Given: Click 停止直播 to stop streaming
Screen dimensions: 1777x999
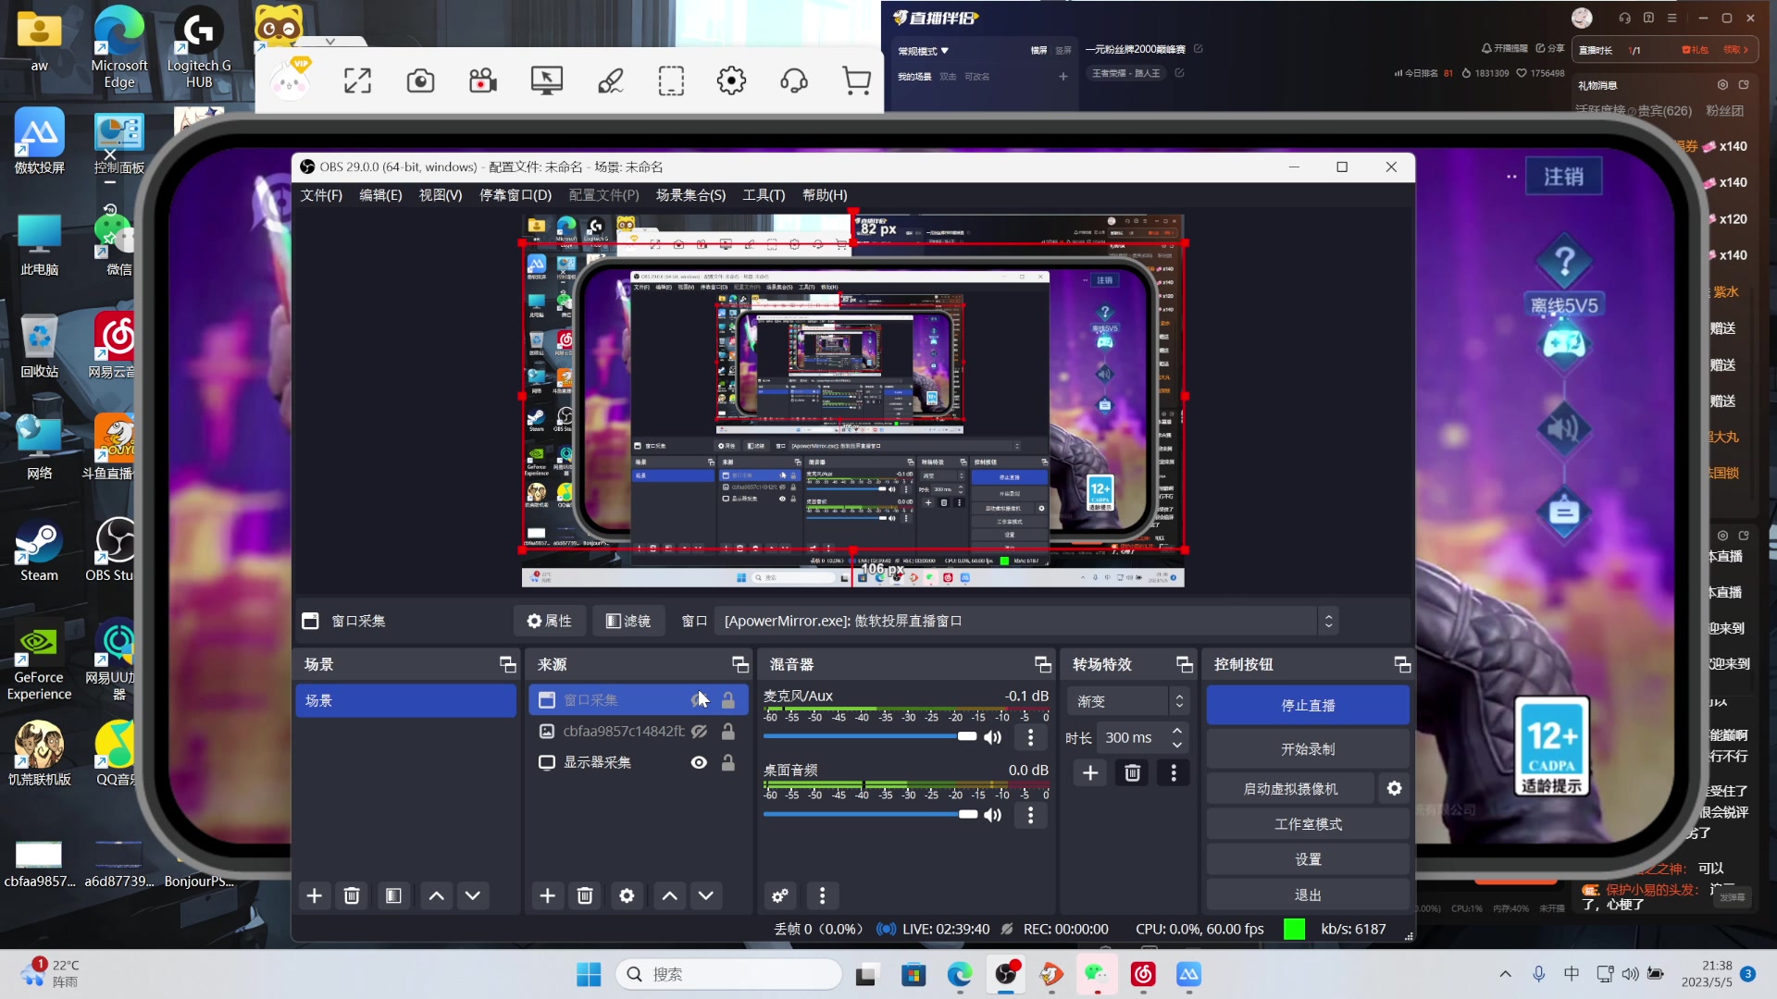Looking at the screenshot, I should tap(1308, 705).
